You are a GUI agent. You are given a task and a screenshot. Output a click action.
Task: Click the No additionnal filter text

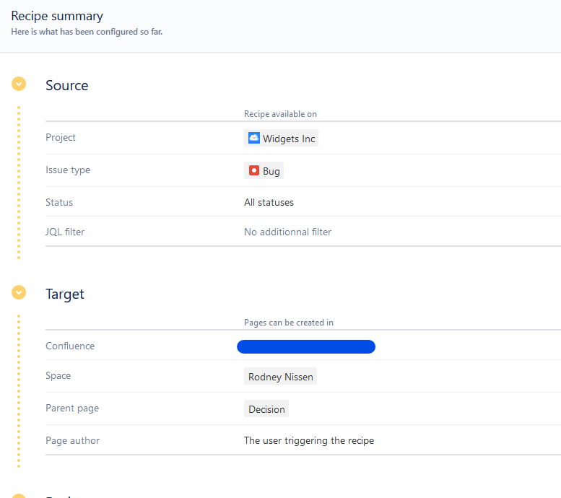[287, 232]
